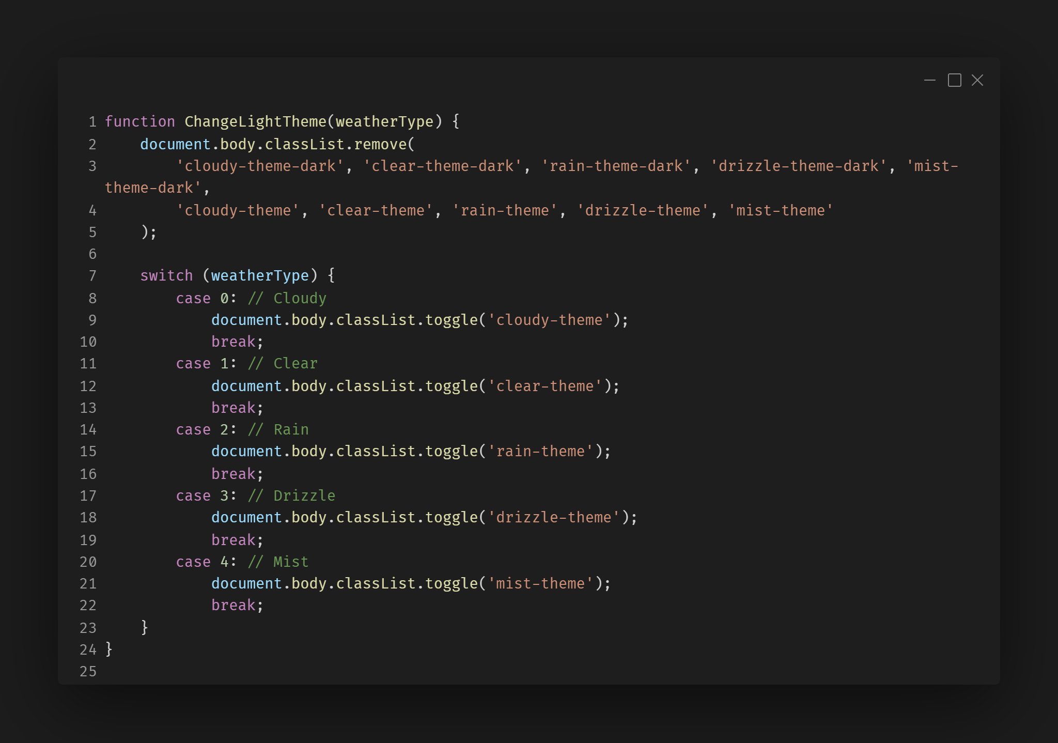Click 'break' on line 13
Image resolution: width=1058 pixels, height=743 pixels.
click(x=233, y=408)
